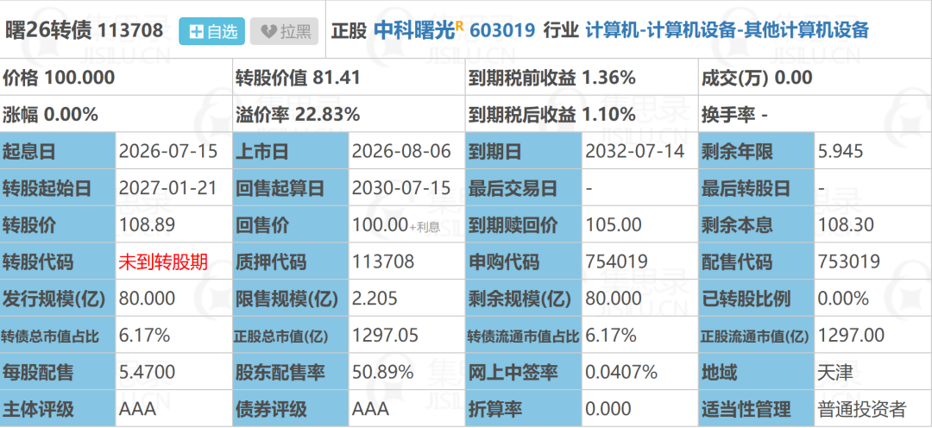Click 已转股比例 value 0.00%
Screen dimensions: 932x428
[x=843, y=299]
